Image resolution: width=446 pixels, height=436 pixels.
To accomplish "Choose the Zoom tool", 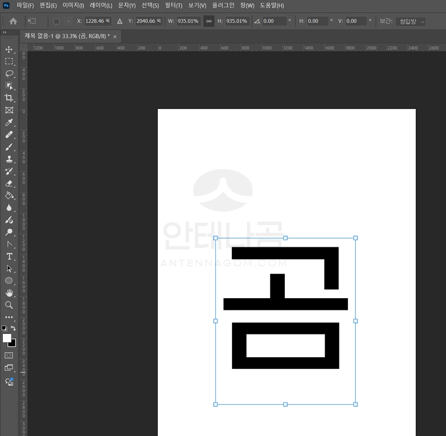I will 9,305.
